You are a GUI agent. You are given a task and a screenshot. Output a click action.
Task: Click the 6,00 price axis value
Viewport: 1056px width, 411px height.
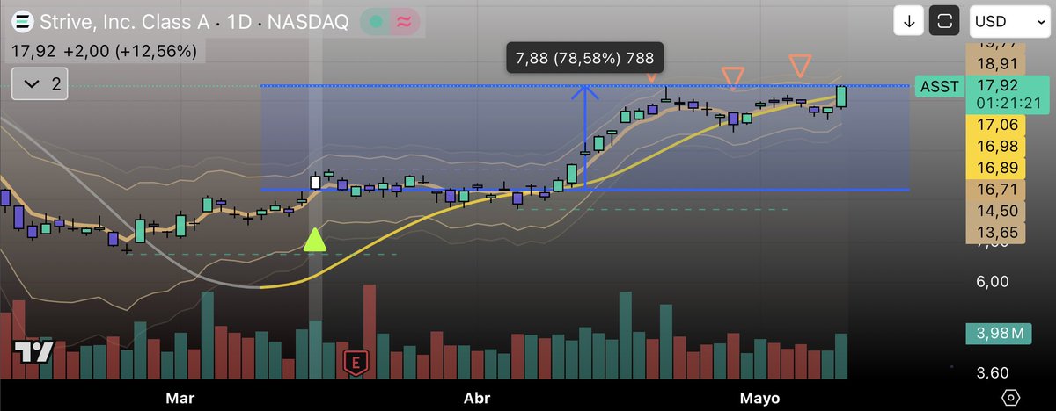tap(992, 281)
